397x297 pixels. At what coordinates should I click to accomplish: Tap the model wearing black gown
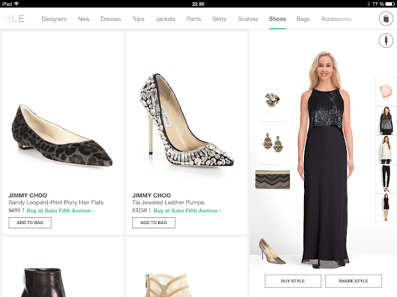pos(325,160)
